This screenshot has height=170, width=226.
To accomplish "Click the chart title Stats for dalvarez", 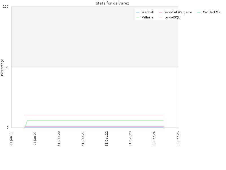I will pos(112,3).
